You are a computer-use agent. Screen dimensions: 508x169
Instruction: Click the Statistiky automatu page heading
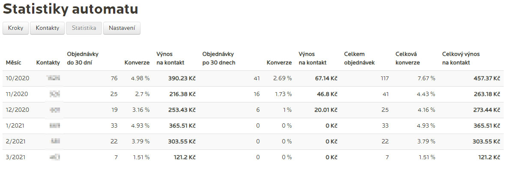point(71,9)
